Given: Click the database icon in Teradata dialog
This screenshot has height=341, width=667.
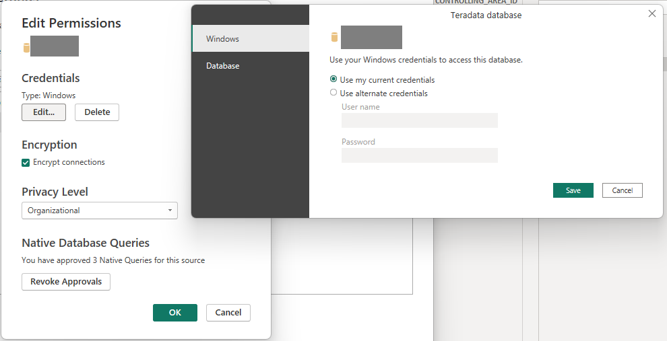Looking at the screenshot, I should (334, 38).
